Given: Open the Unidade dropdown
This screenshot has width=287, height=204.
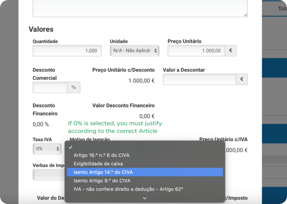Looking at the screenshot, I should tap(134, 51).
